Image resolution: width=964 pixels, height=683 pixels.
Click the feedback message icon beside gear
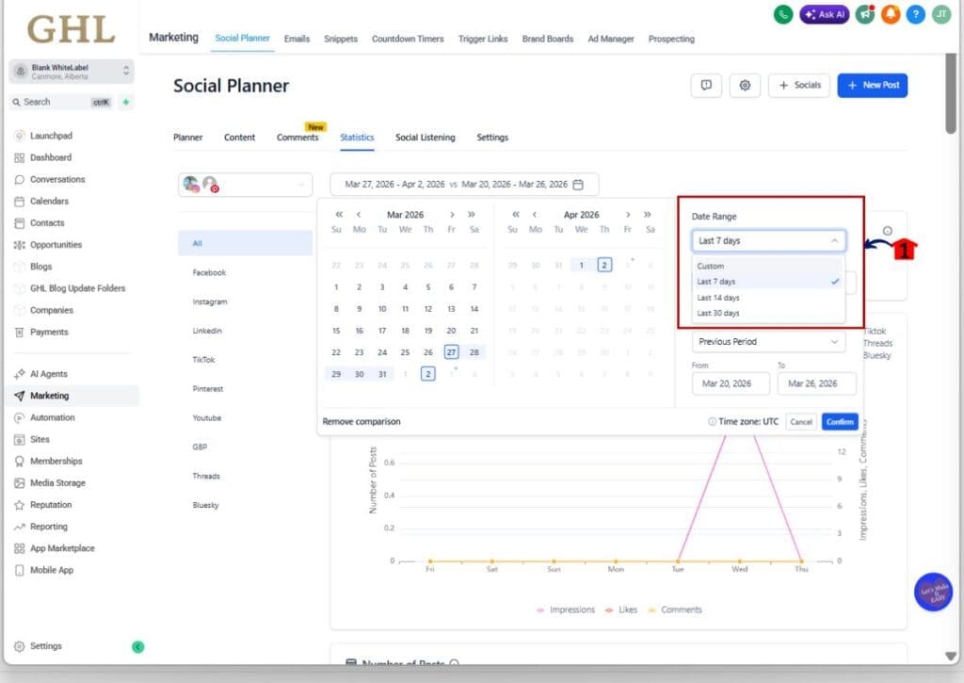click(x=706, y=85)
